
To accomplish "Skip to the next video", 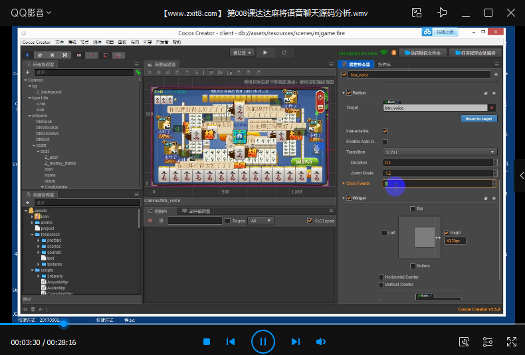I will [296, 342].
